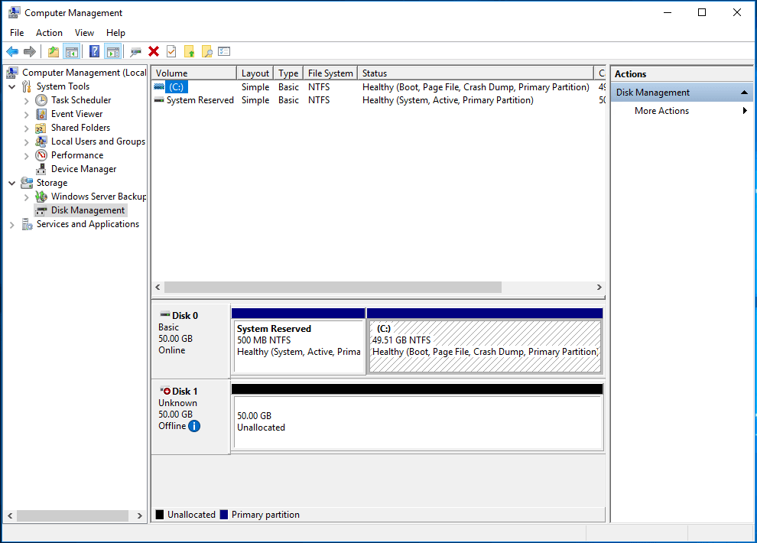This screenshot has width=757, height=543.
Task: Select the (C:) 49.51 GB partition block
Action: click(x=485, y=341)
